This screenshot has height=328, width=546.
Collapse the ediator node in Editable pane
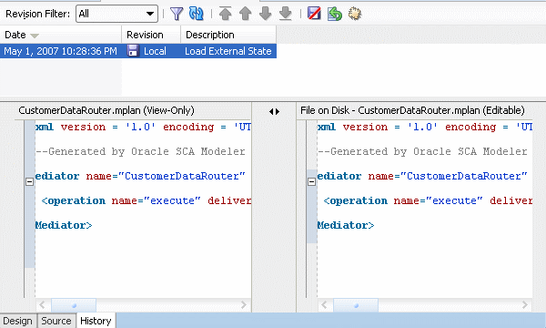[x=311, y=181]
